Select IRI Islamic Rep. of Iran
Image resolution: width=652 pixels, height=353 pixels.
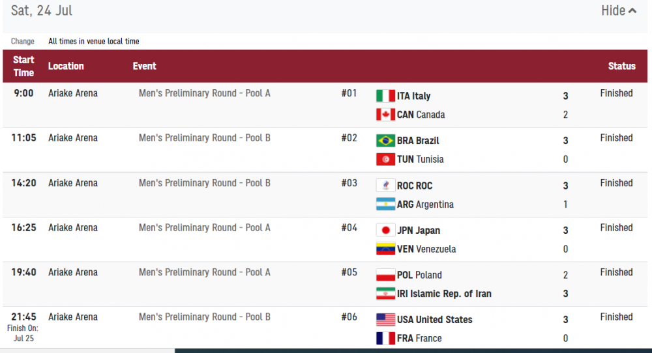click(444, 294)
